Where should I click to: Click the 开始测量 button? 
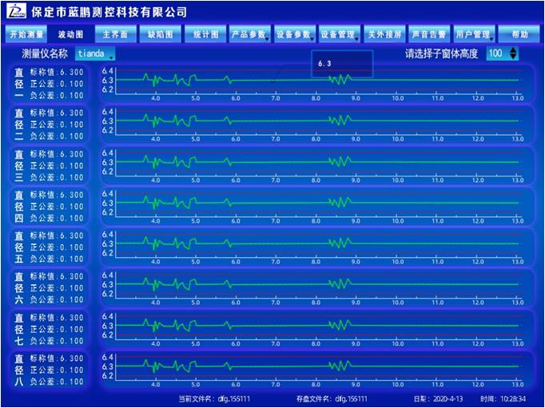click(x=26, y=34)
